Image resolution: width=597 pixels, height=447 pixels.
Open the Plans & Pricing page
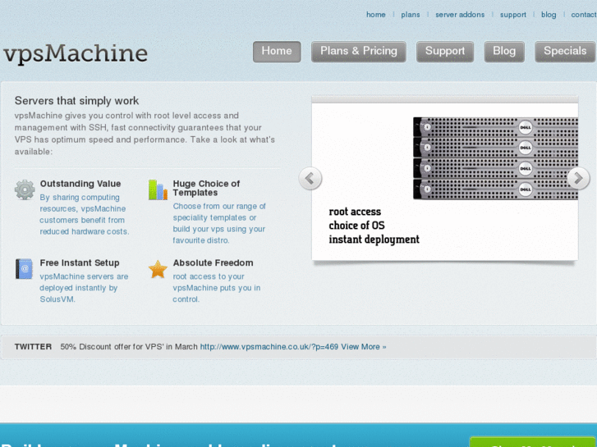coord(359,52)
